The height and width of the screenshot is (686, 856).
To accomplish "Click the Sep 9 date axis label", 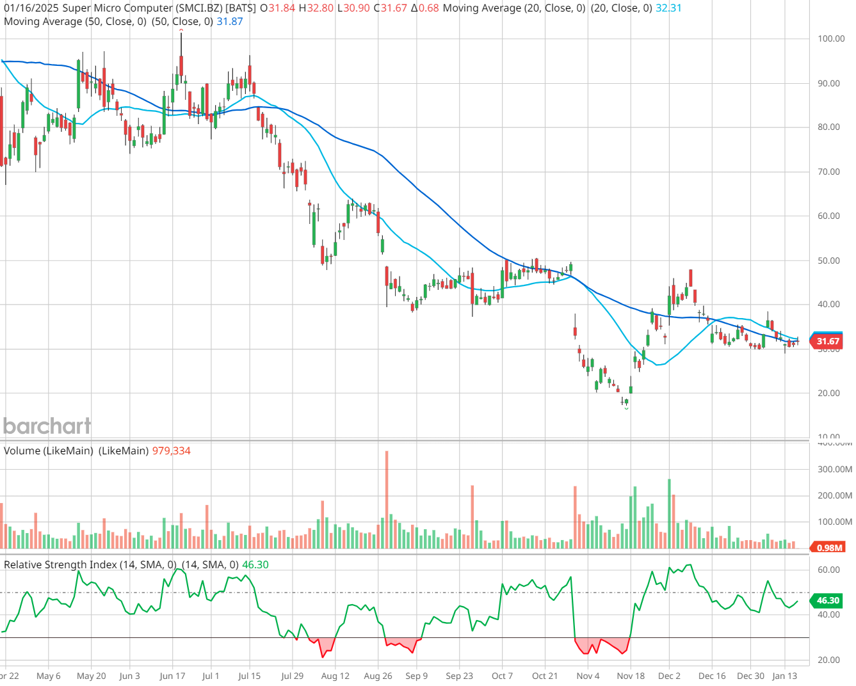I will click(x=417, y=676).
